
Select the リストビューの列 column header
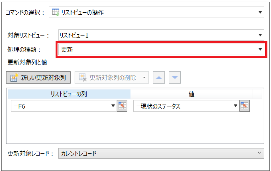pos(69,93)
